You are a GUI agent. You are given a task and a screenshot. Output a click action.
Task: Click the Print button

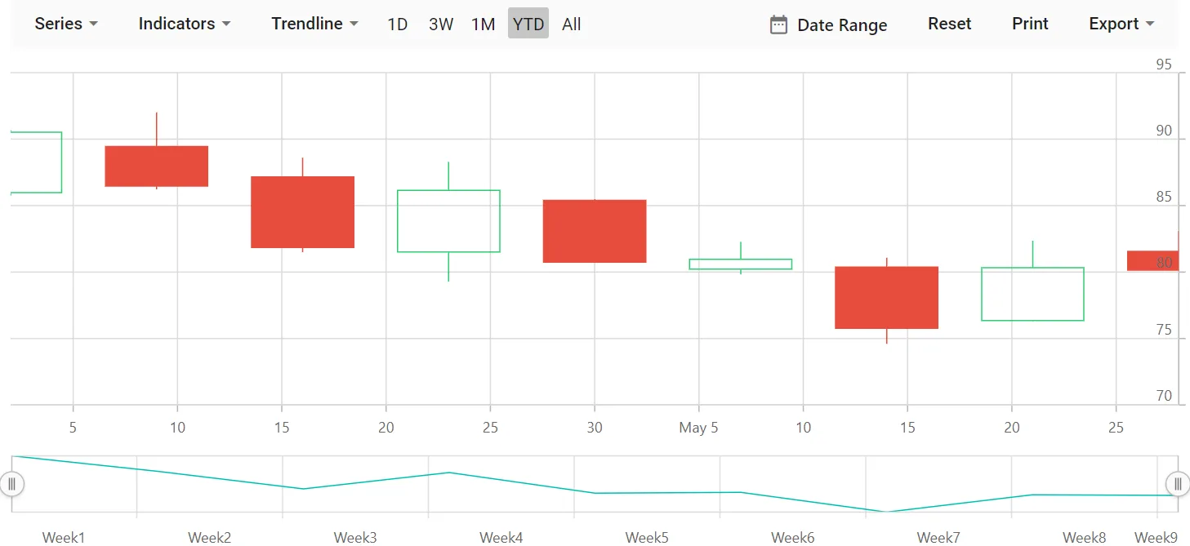(x=1030, y=24)
